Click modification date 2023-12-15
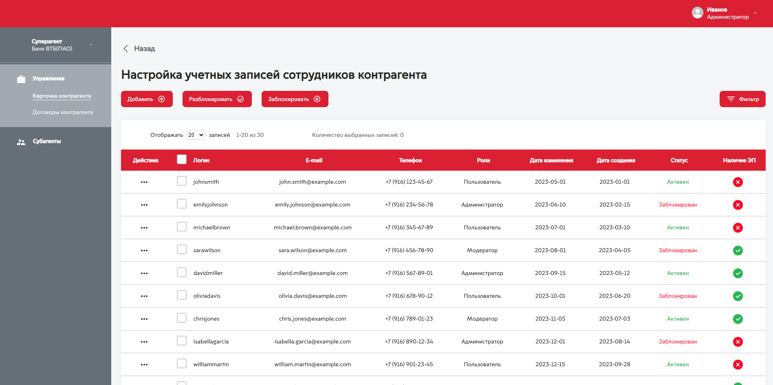The height and width of the screenshot is (385, 773). point(550,365)
